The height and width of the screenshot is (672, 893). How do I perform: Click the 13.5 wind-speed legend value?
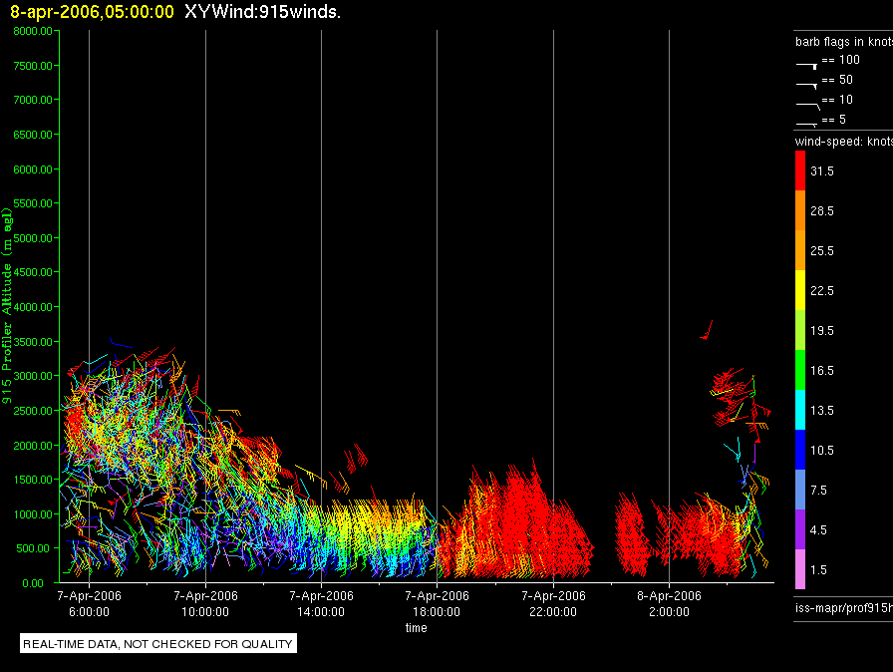coord(822,410)
